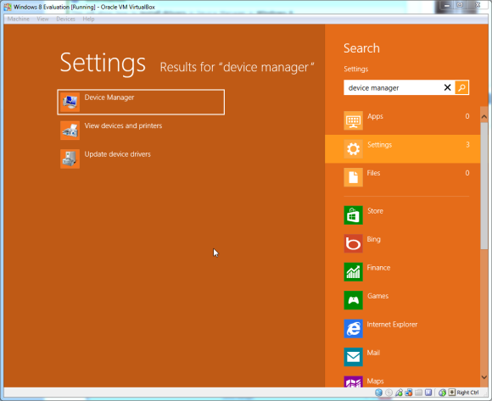Click the host key arrow icon

coord(452,393)
